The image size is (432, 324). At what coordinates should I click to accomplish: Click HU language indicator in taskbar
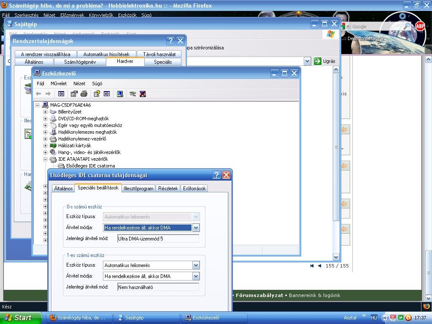click(x=374, y=318)
